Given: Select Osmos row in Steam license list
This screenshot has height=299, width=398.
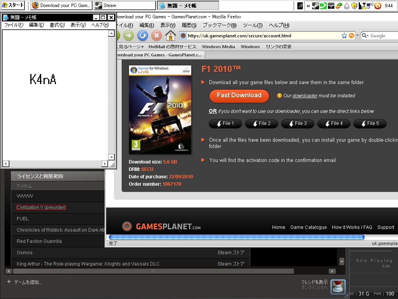Looking at the screenshot, I should [x=131, y=252].
